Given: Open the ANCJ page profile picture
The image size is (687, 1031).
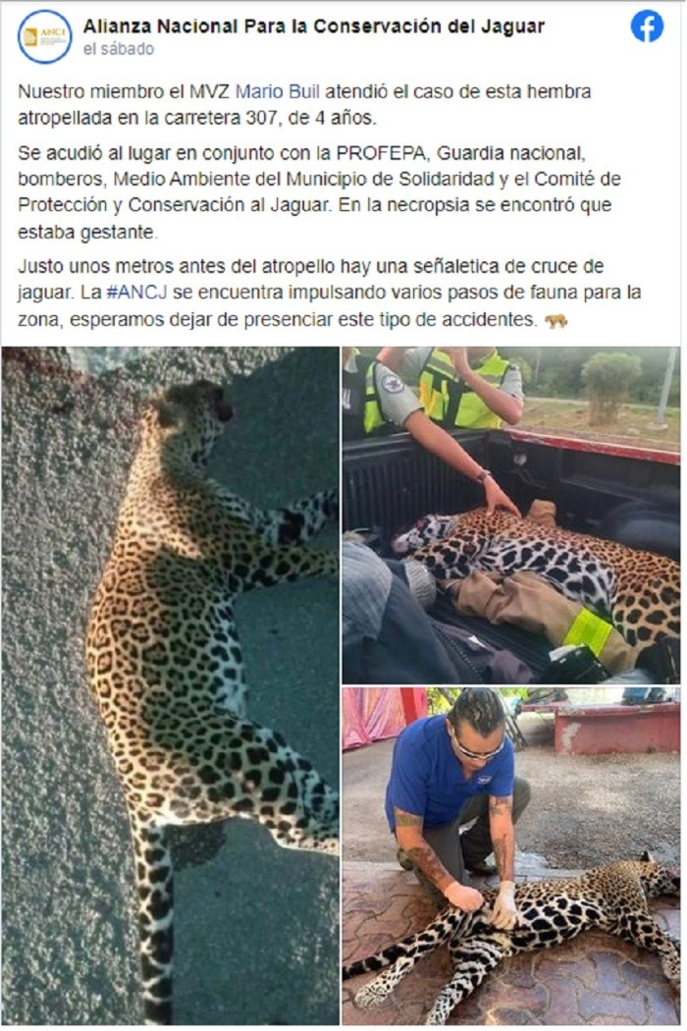Looking at the screenshot, I should 45,36.
